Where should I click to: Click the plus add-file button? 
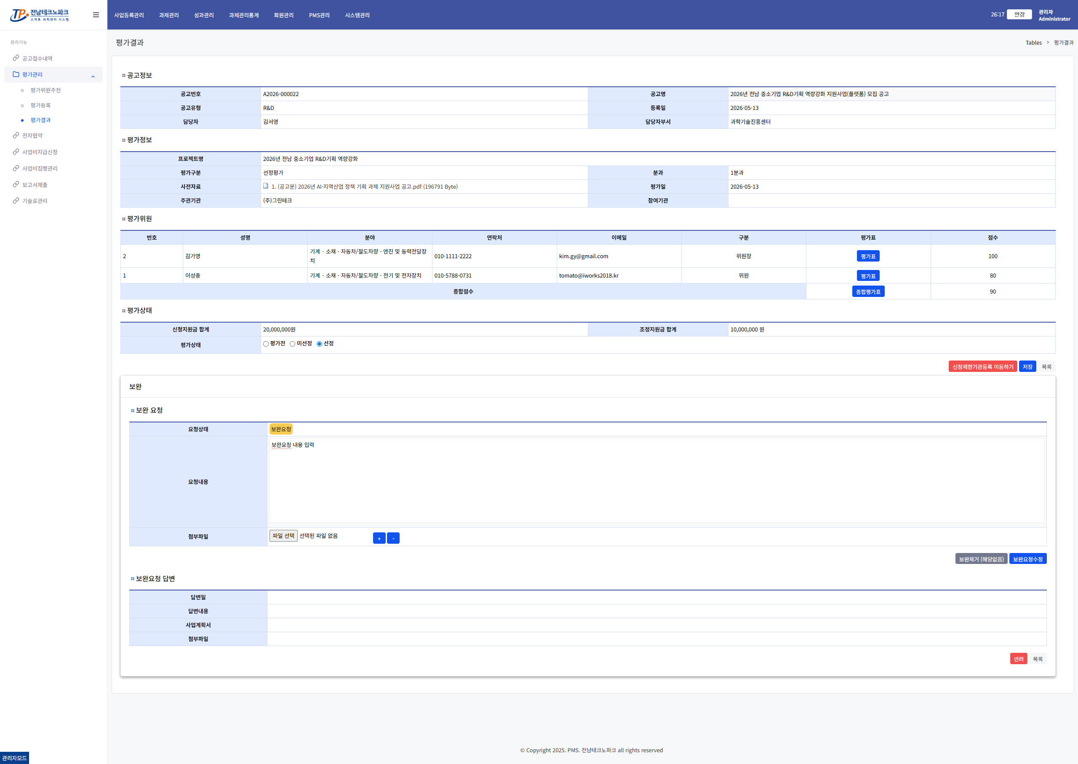(x=379, y=538)
